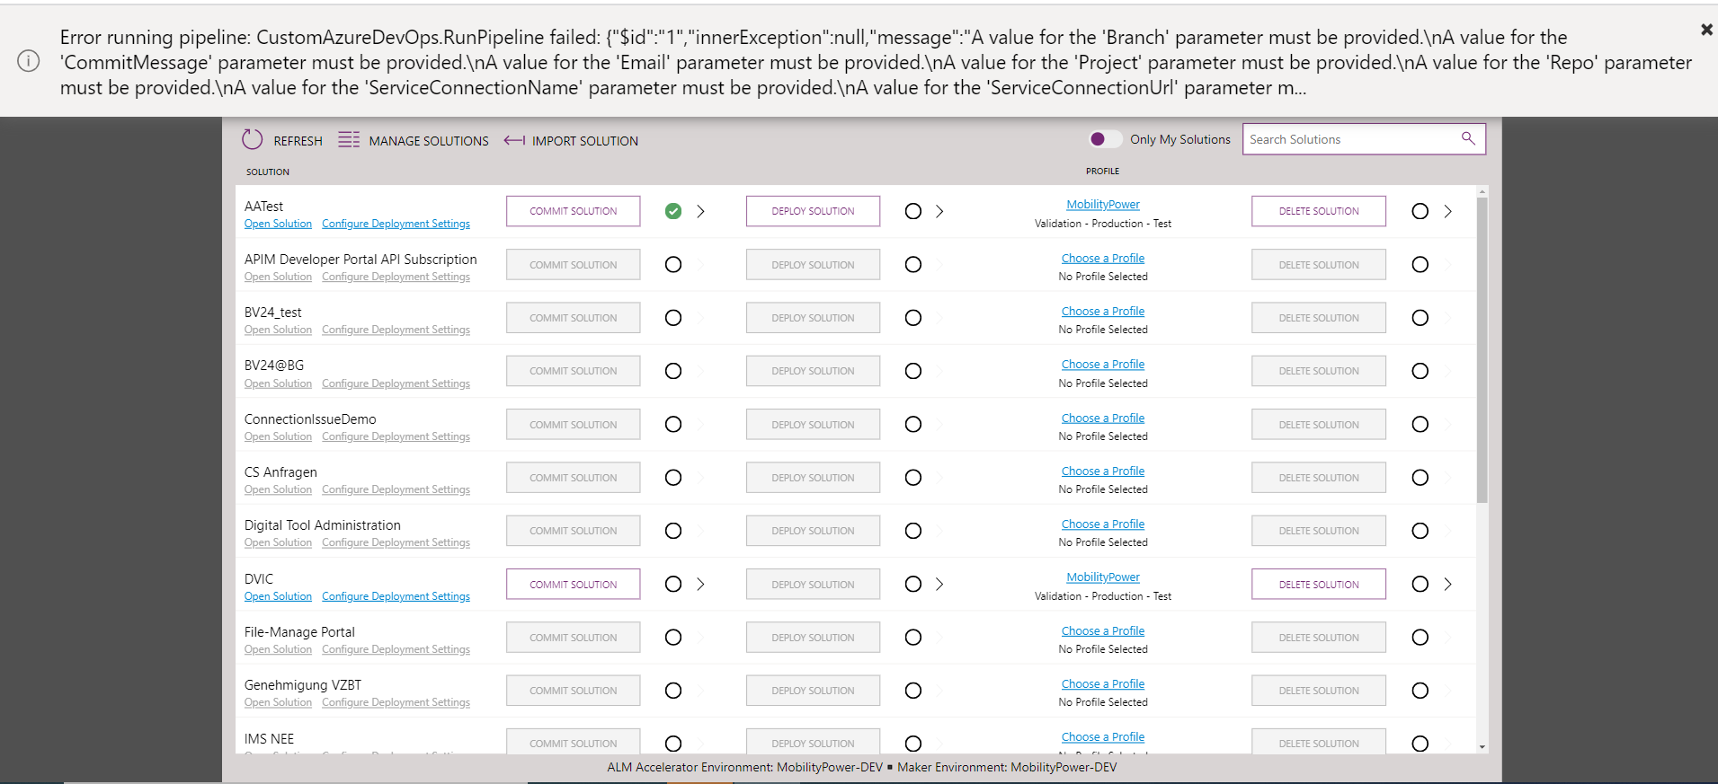Click the scrollbar down arrow on the right

1482,747
